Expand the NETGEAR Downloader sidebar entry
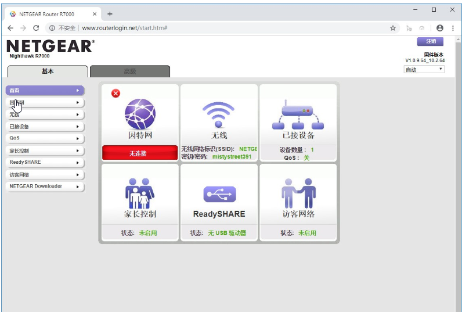Viewport: 462px width, 312px height. [45, 187]
